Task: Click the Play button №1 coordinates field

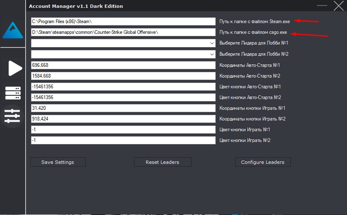Action: (123, 108)
